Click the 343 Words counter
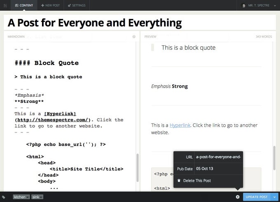 pos(264,37)
